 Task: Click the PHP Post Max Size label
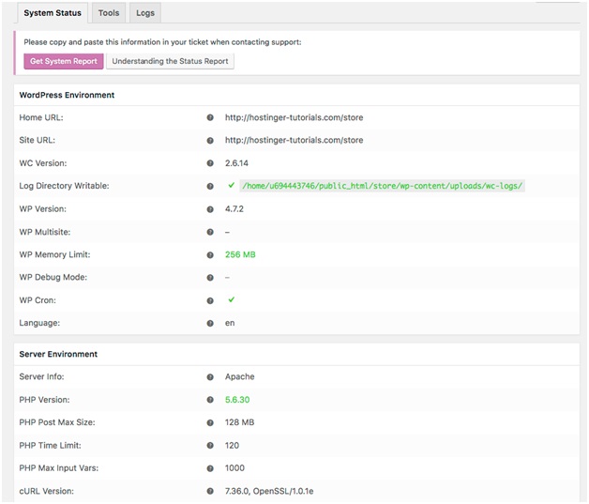pos(57,422)
